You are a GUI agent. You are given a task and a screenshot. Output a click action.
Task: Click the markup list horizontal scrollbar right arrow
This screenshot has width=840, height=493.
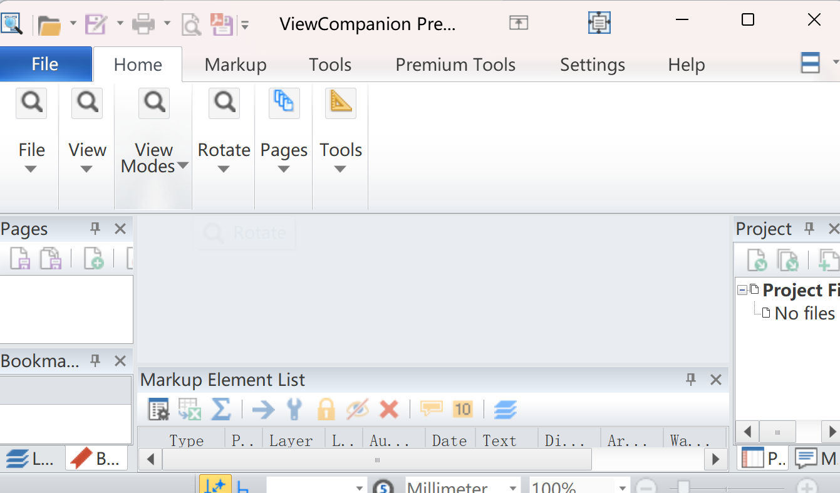pyautogui.click(x=715, y=459)
